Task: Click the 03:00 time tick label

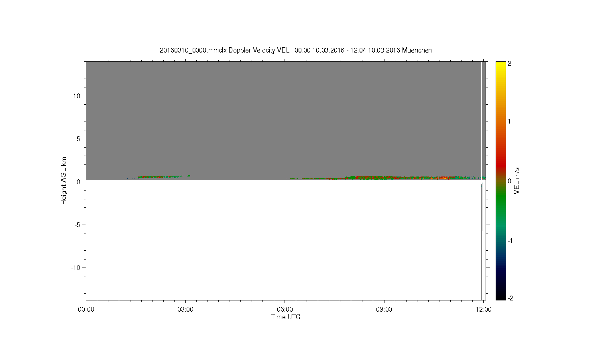Action: click(x=185, y=309)
